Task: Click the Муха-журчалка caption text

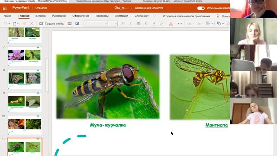Action: click(x=108, y=125)
